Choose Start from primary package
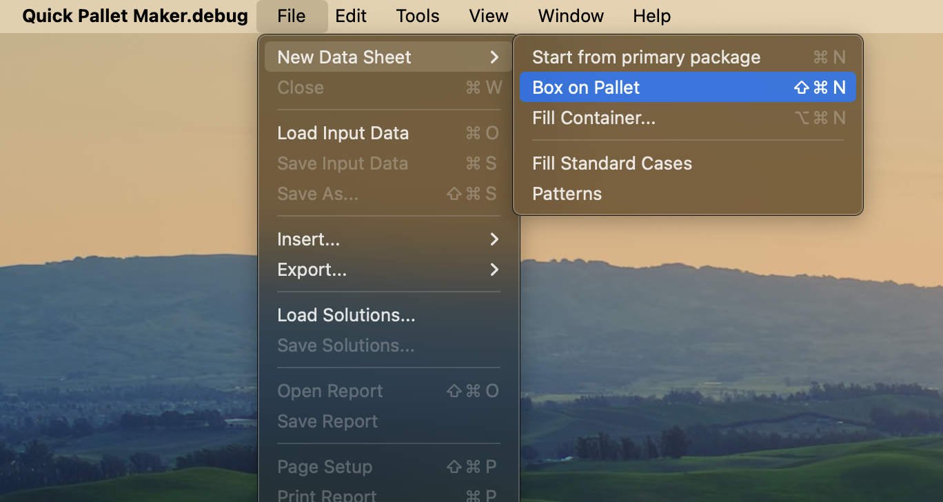This screenshot has height=502, width=943. 688,57
